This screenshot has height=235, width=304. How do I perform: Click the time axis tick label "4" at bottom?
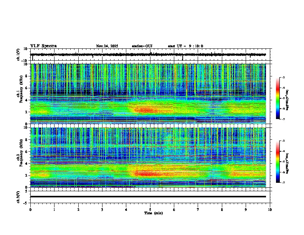[126, 210]
